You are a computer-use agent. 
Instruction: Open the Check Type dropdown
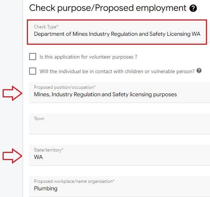tap(117, 32)
